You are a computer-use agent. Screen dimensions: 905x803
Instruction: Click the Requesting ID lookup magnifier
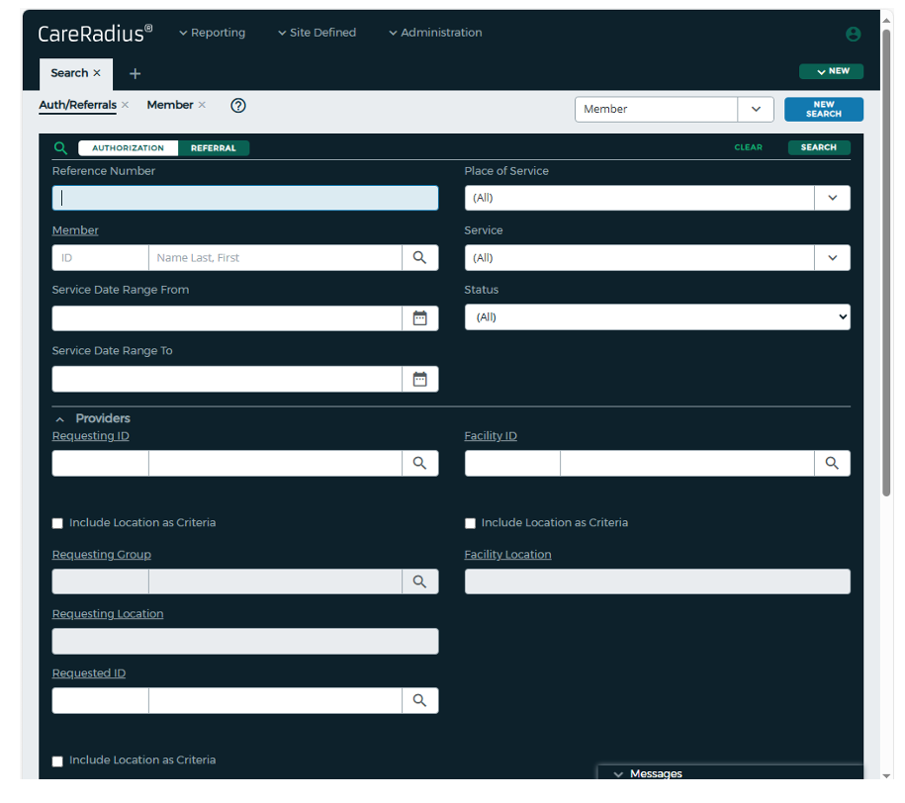[419, 463]
